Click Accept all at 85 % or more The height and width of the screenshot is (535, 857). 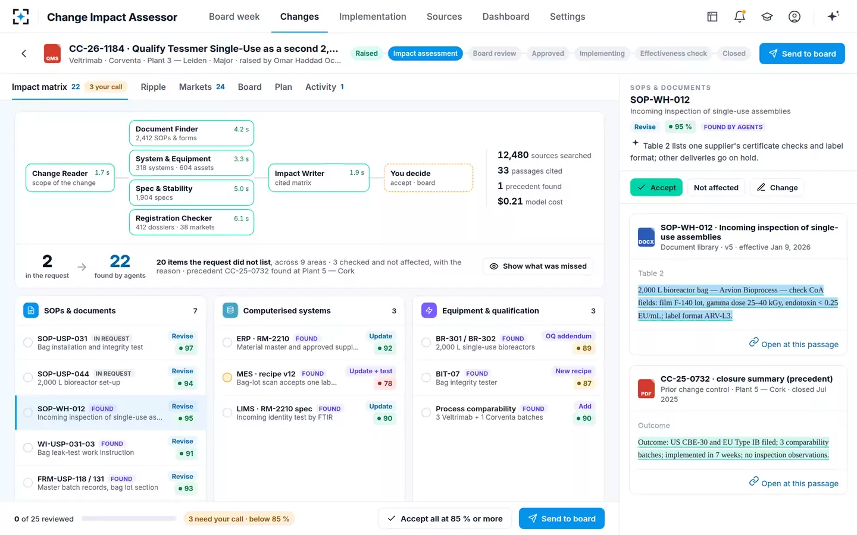click(445, 518)
